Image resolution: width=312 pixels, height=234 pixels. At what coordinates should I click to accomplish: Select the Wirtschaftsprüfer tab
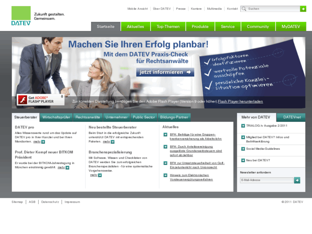(x=56, y=117)
